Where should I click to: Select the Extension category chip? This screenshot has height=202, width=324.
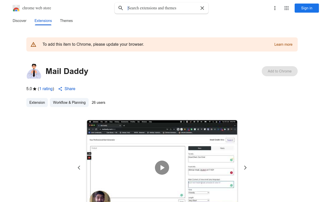(x=37, y=103)
